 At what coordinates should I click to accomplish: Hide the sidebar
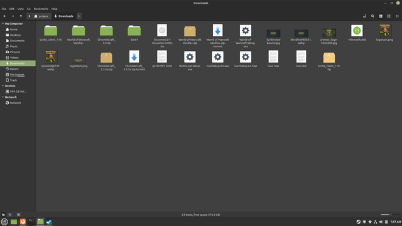click(x=19, y=215)
